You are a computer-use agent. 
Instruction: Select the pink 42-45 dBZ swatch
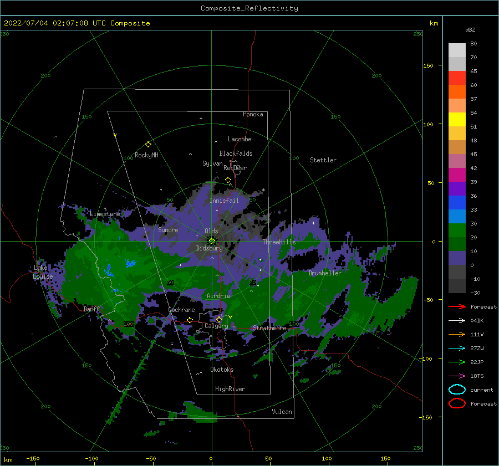click(x=457, y=161)
